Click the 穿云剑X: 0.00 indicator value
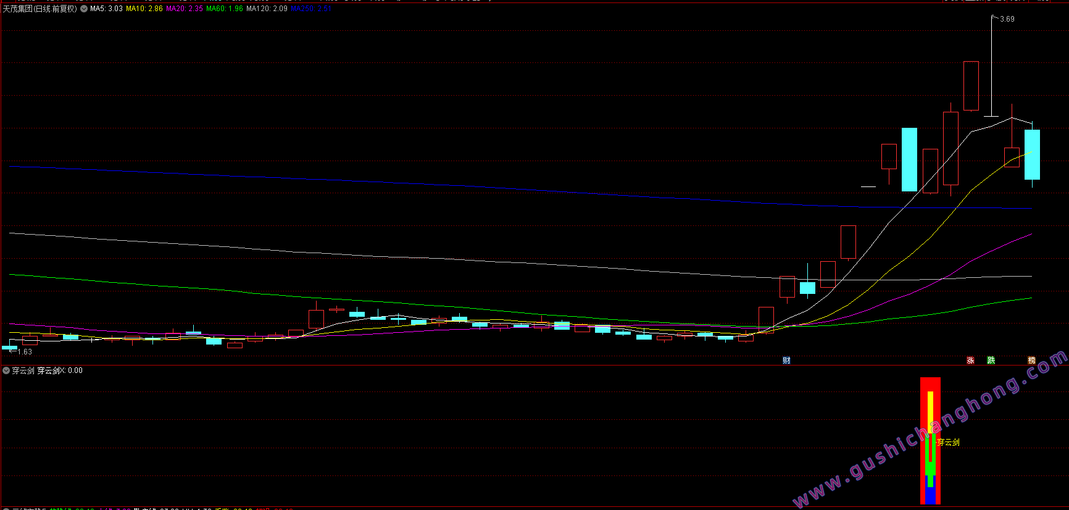The height and width of the screenshot is (510, 1069). (60, 370)
